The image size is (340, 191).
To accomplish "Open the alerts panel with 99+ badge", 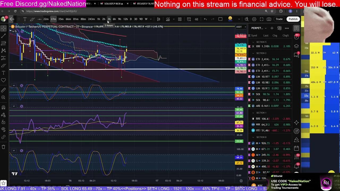I will (x=296, y=37).
